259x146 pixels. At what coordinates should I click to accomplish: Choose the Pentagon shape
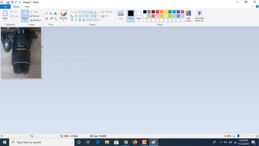pos(80,16)
